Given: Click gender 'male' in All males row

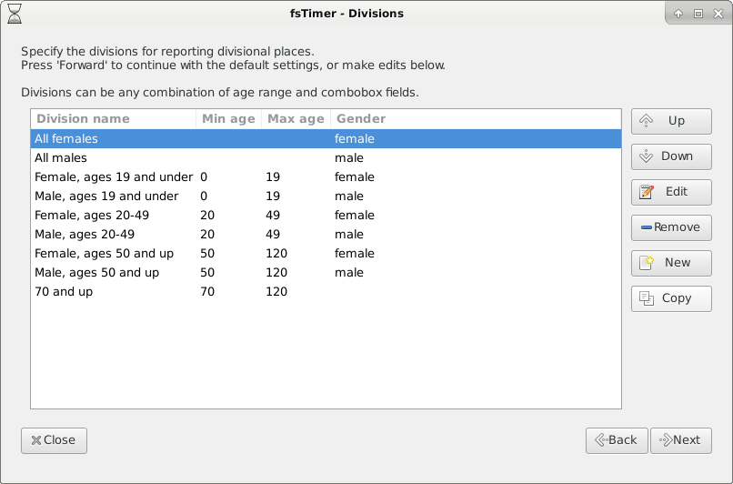Looking at the screenshot, I should (349, 158).
